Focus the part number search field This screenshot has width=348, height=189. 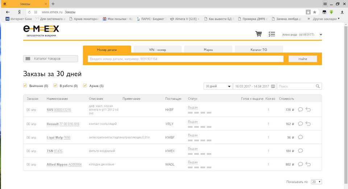tap(186, 59)
